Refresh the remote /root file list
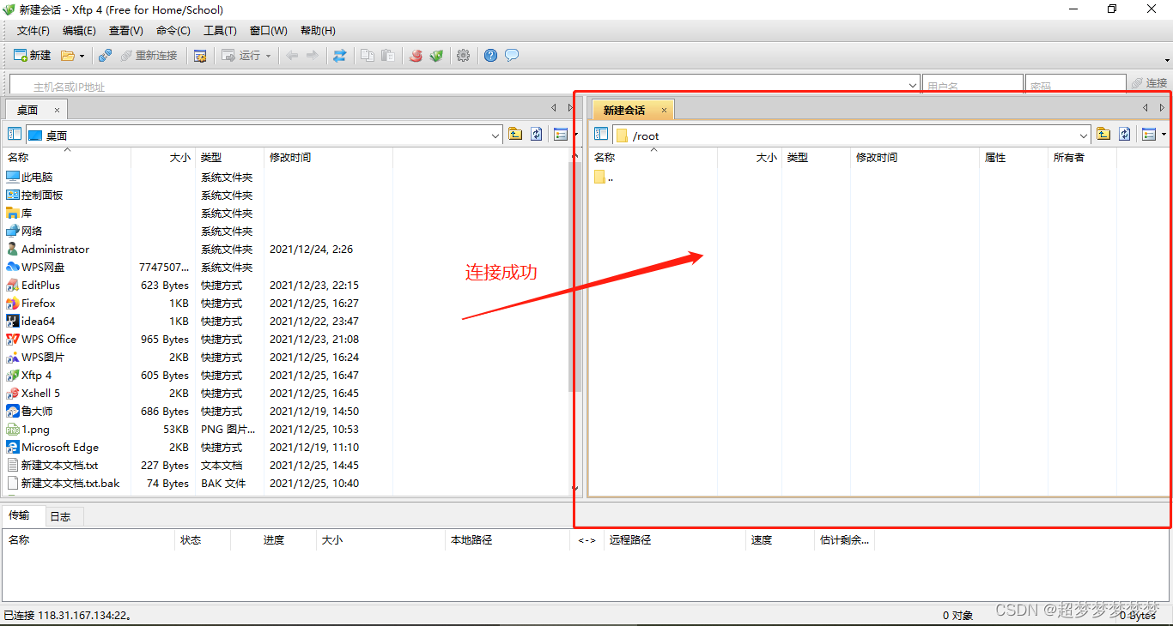Image resolution: width=1173 pixels, height=626 pixels. (1125, 135)
